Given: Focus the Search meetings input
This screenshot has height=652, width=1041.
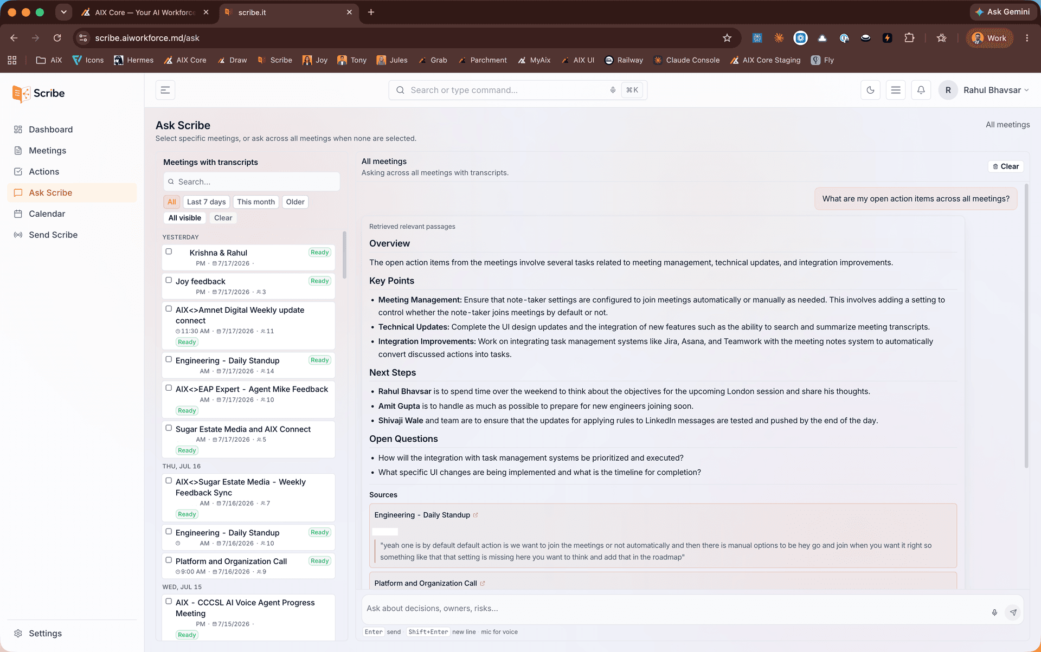Looking at the screenshot, I should pyautogui.click(x=252, y=182).
